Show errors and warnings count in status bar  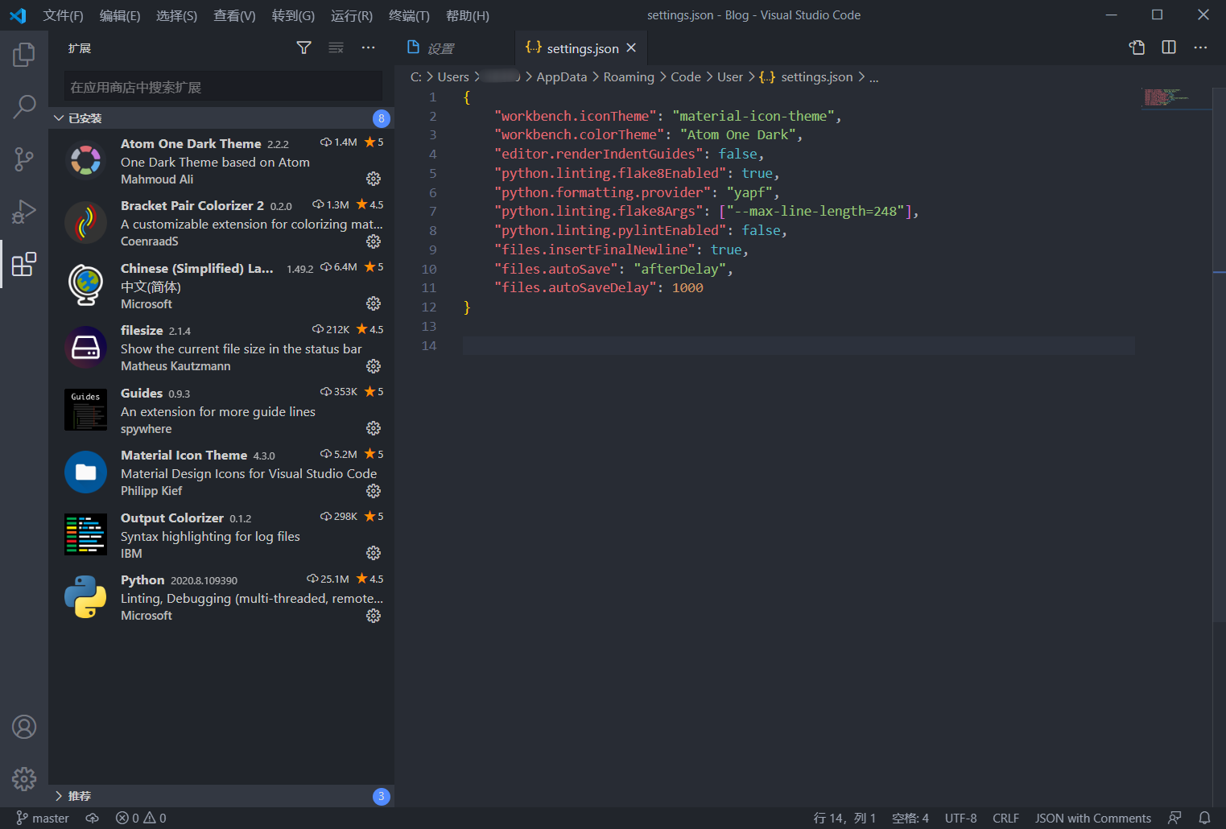(x=141, y=818)
